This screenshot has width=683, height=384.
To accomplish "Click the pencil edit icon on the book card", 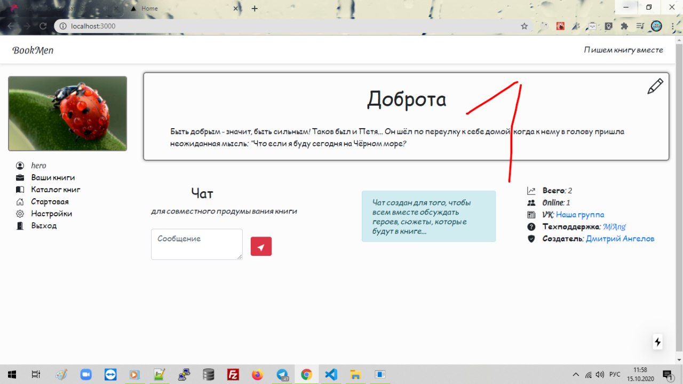I will tap(655, 87).
